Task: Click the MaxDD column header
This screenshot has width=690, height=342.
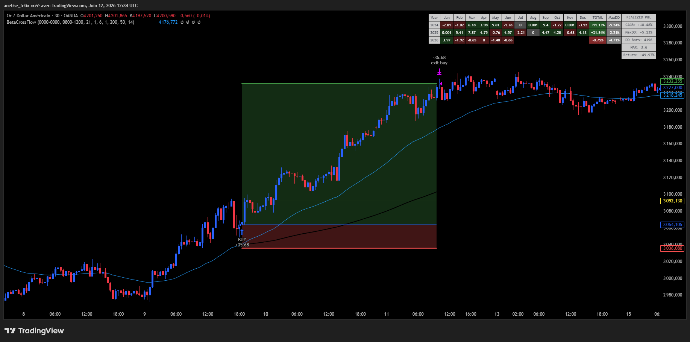Action: 614,18
